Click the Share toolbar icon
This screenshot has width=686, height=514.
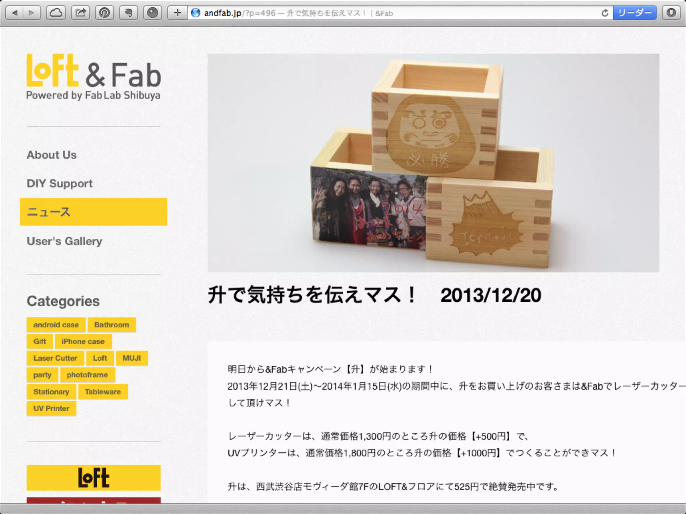click(80, 13)
